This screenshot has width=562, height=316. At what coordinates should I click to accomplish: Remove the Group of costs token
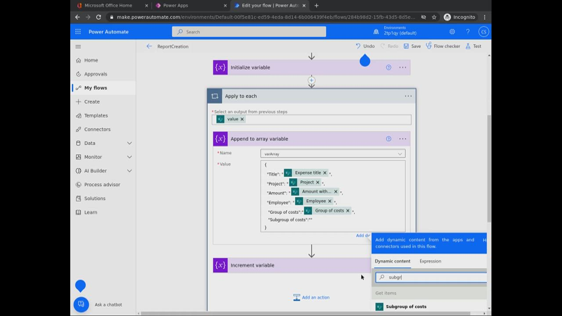click(x=348, y=211)
